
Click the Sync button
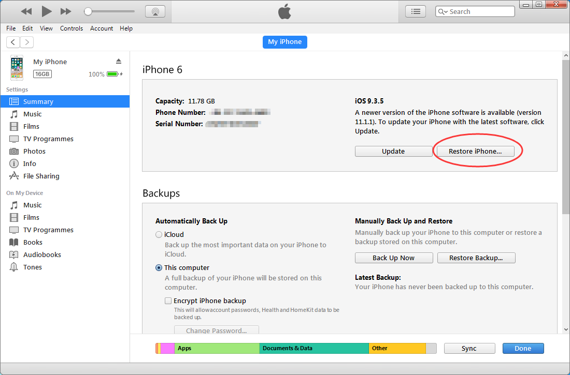click(469, 348)
